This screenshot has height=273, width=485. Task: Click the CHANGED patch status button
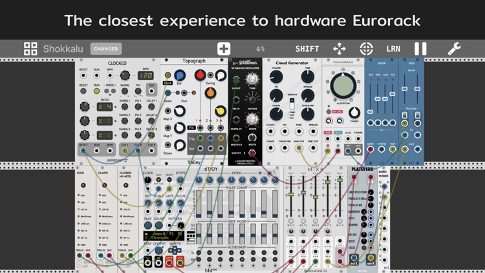(x=106, y=49)
